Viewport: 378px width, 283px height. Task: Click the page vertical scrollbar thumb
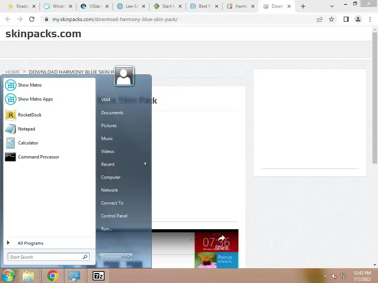coord(375,97)
